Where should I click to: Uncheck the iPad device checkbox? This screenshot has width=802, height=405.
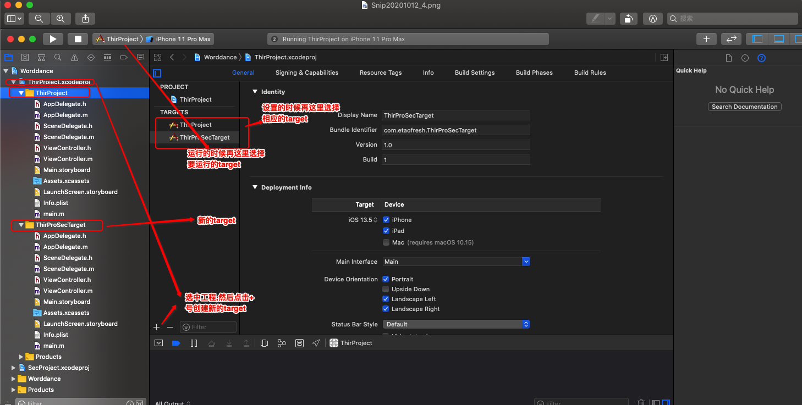coord(386,231)
